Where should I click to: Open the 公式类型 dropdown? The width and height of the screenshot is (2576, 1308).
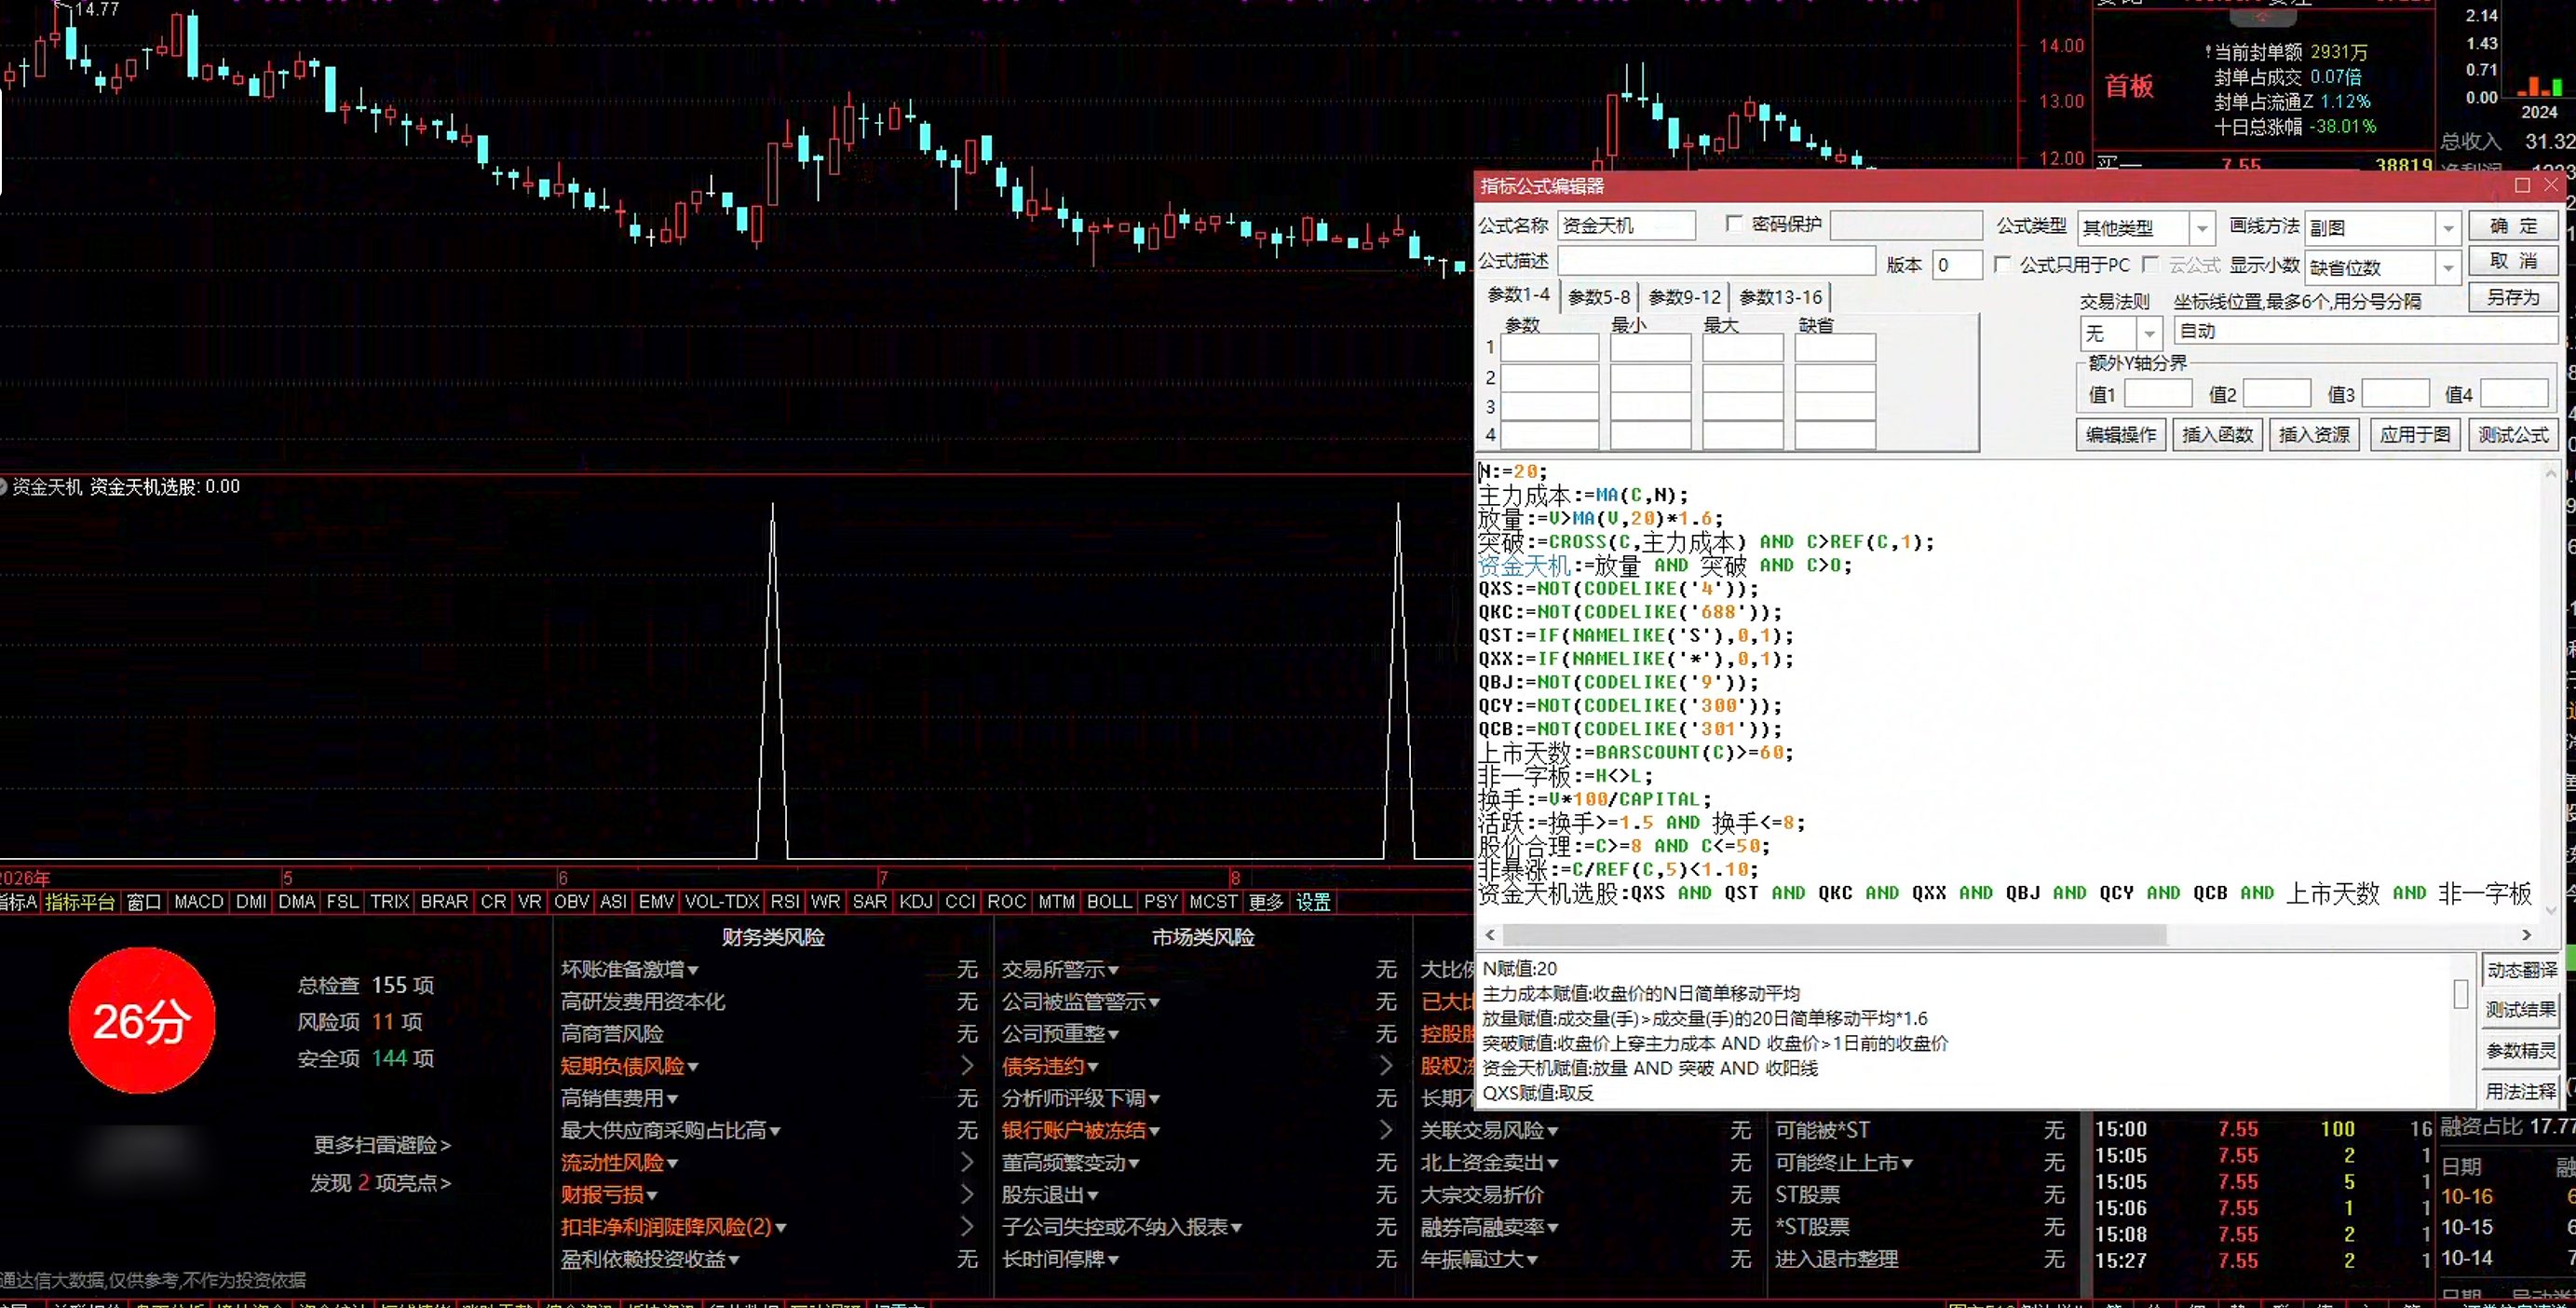pyautogui.click(x=2201, y=229)
